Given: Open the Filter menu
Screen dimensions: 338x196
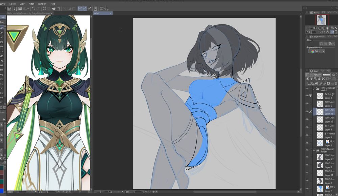Looking at the screenshot, I should (x=31, y=4).
